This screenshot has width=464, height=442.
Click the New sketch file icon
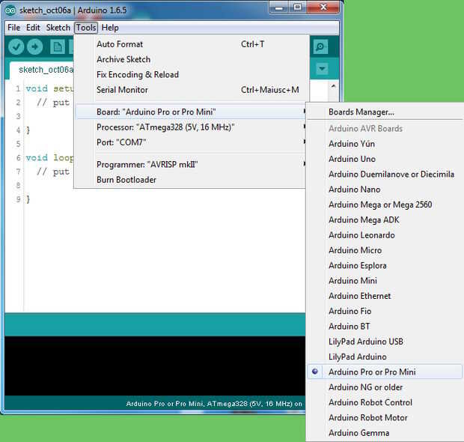58,47
